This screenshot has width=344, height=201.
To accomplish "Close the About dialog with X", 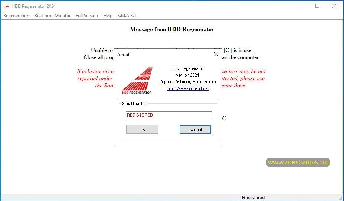I will [216, 54].
